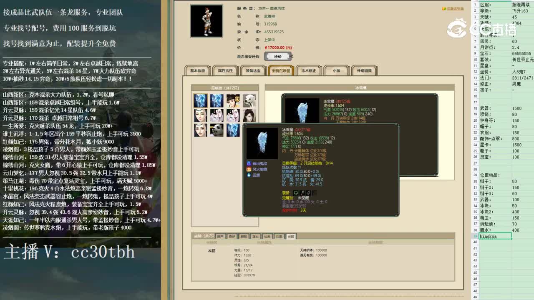Select the 风火相随 skill icon
534x300 pixels.
pyautogui.click(x=249, y=169)
